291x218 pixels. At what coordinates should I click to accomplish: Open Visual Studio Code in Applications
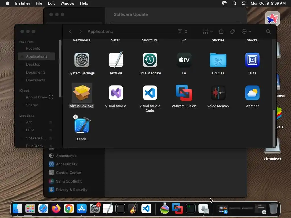pyautogui.click(x=150, y=93)
